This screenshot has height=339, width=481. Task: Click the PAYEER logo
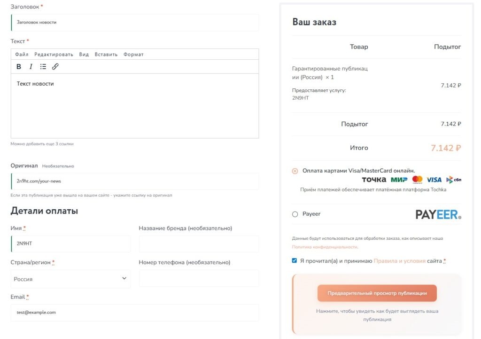[x=438, y=214]
